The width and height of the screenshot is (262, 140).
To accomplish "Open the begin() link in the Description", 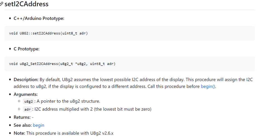I will click(208, 86).
